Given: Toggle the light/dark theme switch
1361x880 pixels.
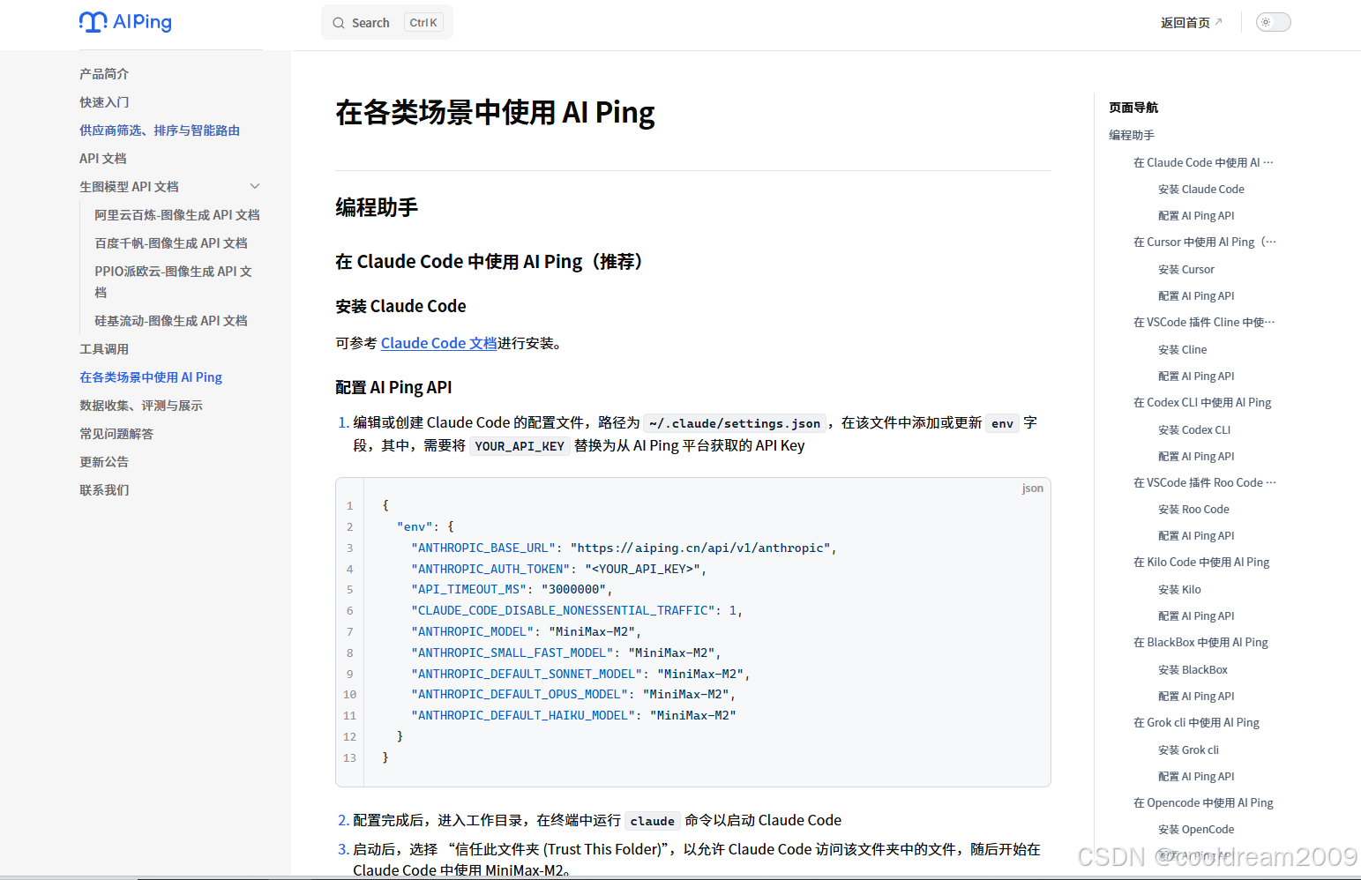Looking at the screenshot, I should coord(1273,22).
